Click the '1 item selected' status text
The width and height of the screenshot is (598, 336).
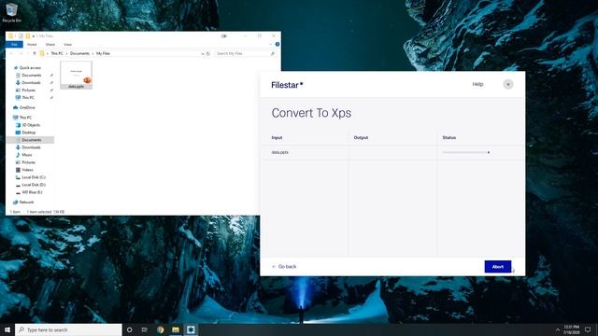point(39,212)
